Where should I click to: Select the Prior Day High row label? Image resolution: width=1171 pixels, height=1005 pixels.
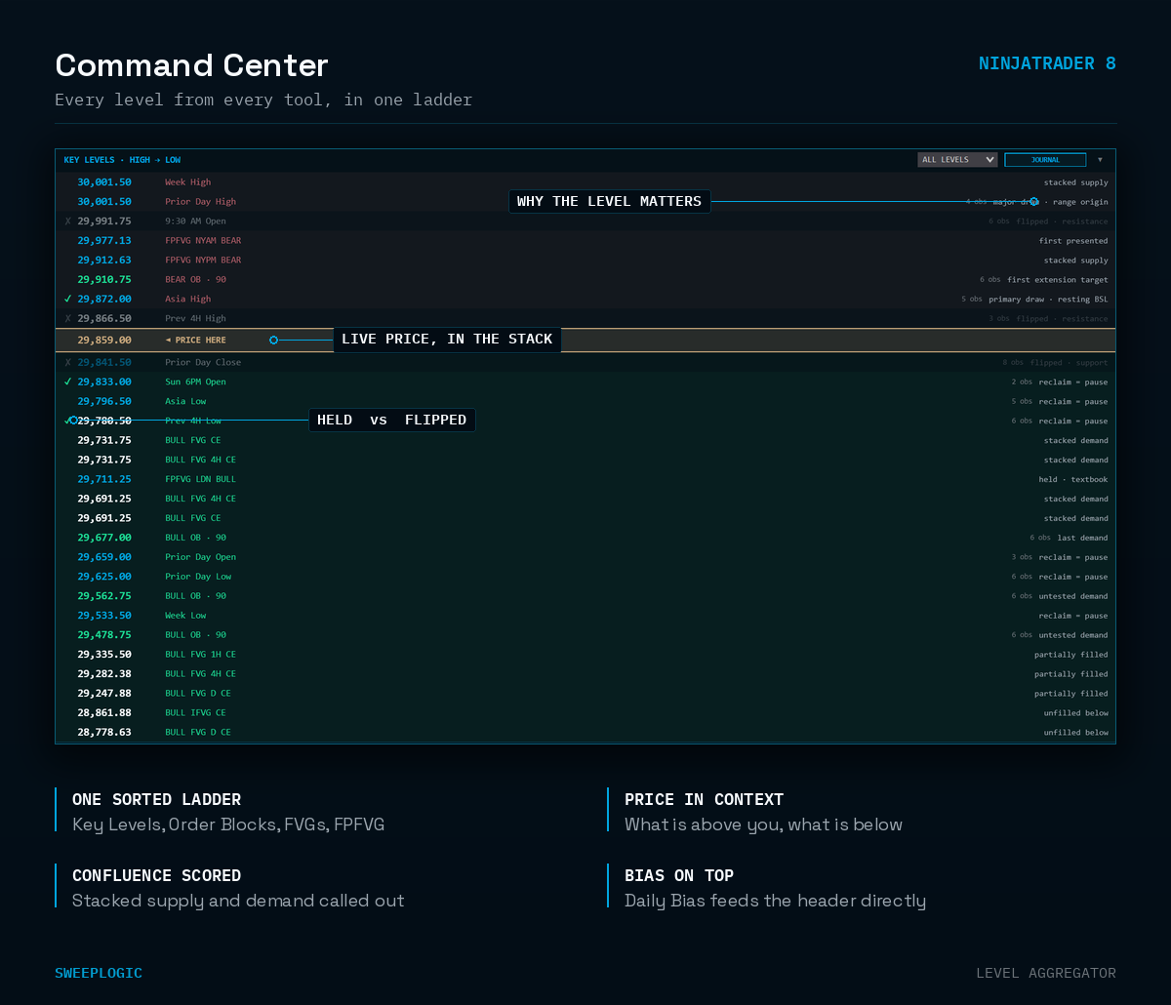(200, 202)
